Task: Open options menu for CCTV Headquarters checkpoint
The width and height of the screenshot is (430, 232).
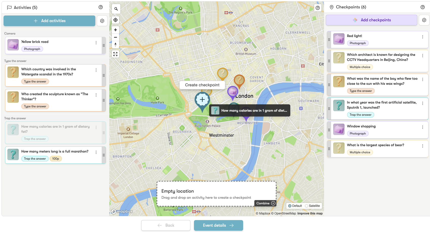Action: tap(423, 56)
